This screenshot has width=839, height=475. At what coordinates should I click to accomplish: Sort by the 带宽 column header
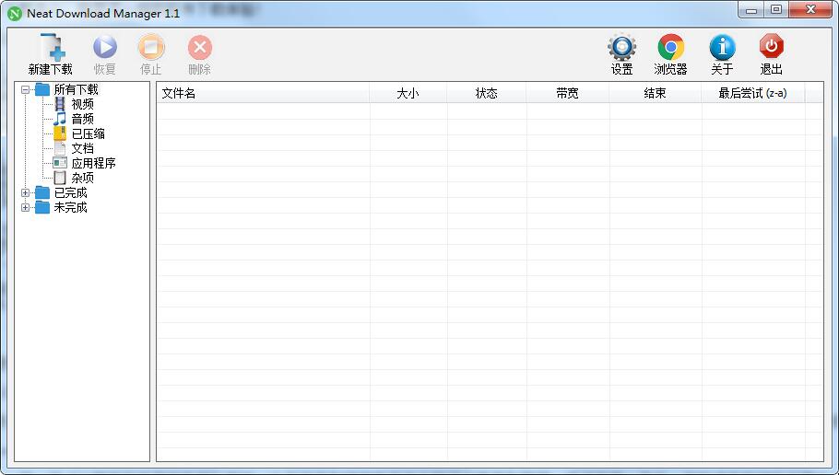click(567, 94)
